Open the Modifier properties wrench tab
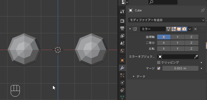This screenshot has height=100, width=207. tap(122, 68)
